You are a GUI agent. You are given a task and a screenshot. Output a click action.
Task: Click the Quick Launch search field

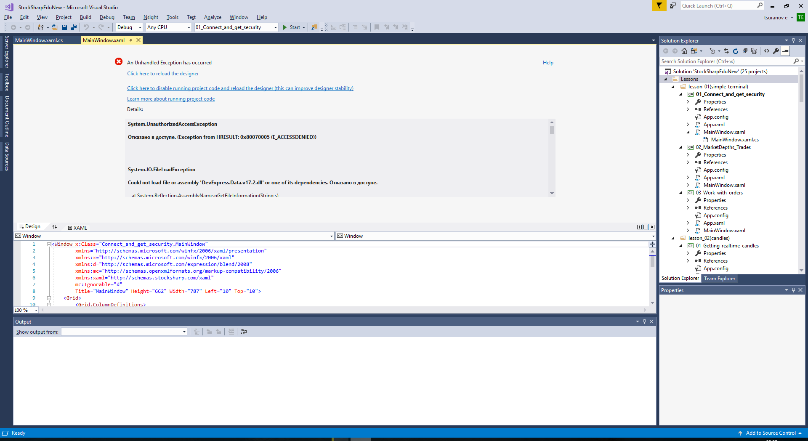tap(718, 5)
